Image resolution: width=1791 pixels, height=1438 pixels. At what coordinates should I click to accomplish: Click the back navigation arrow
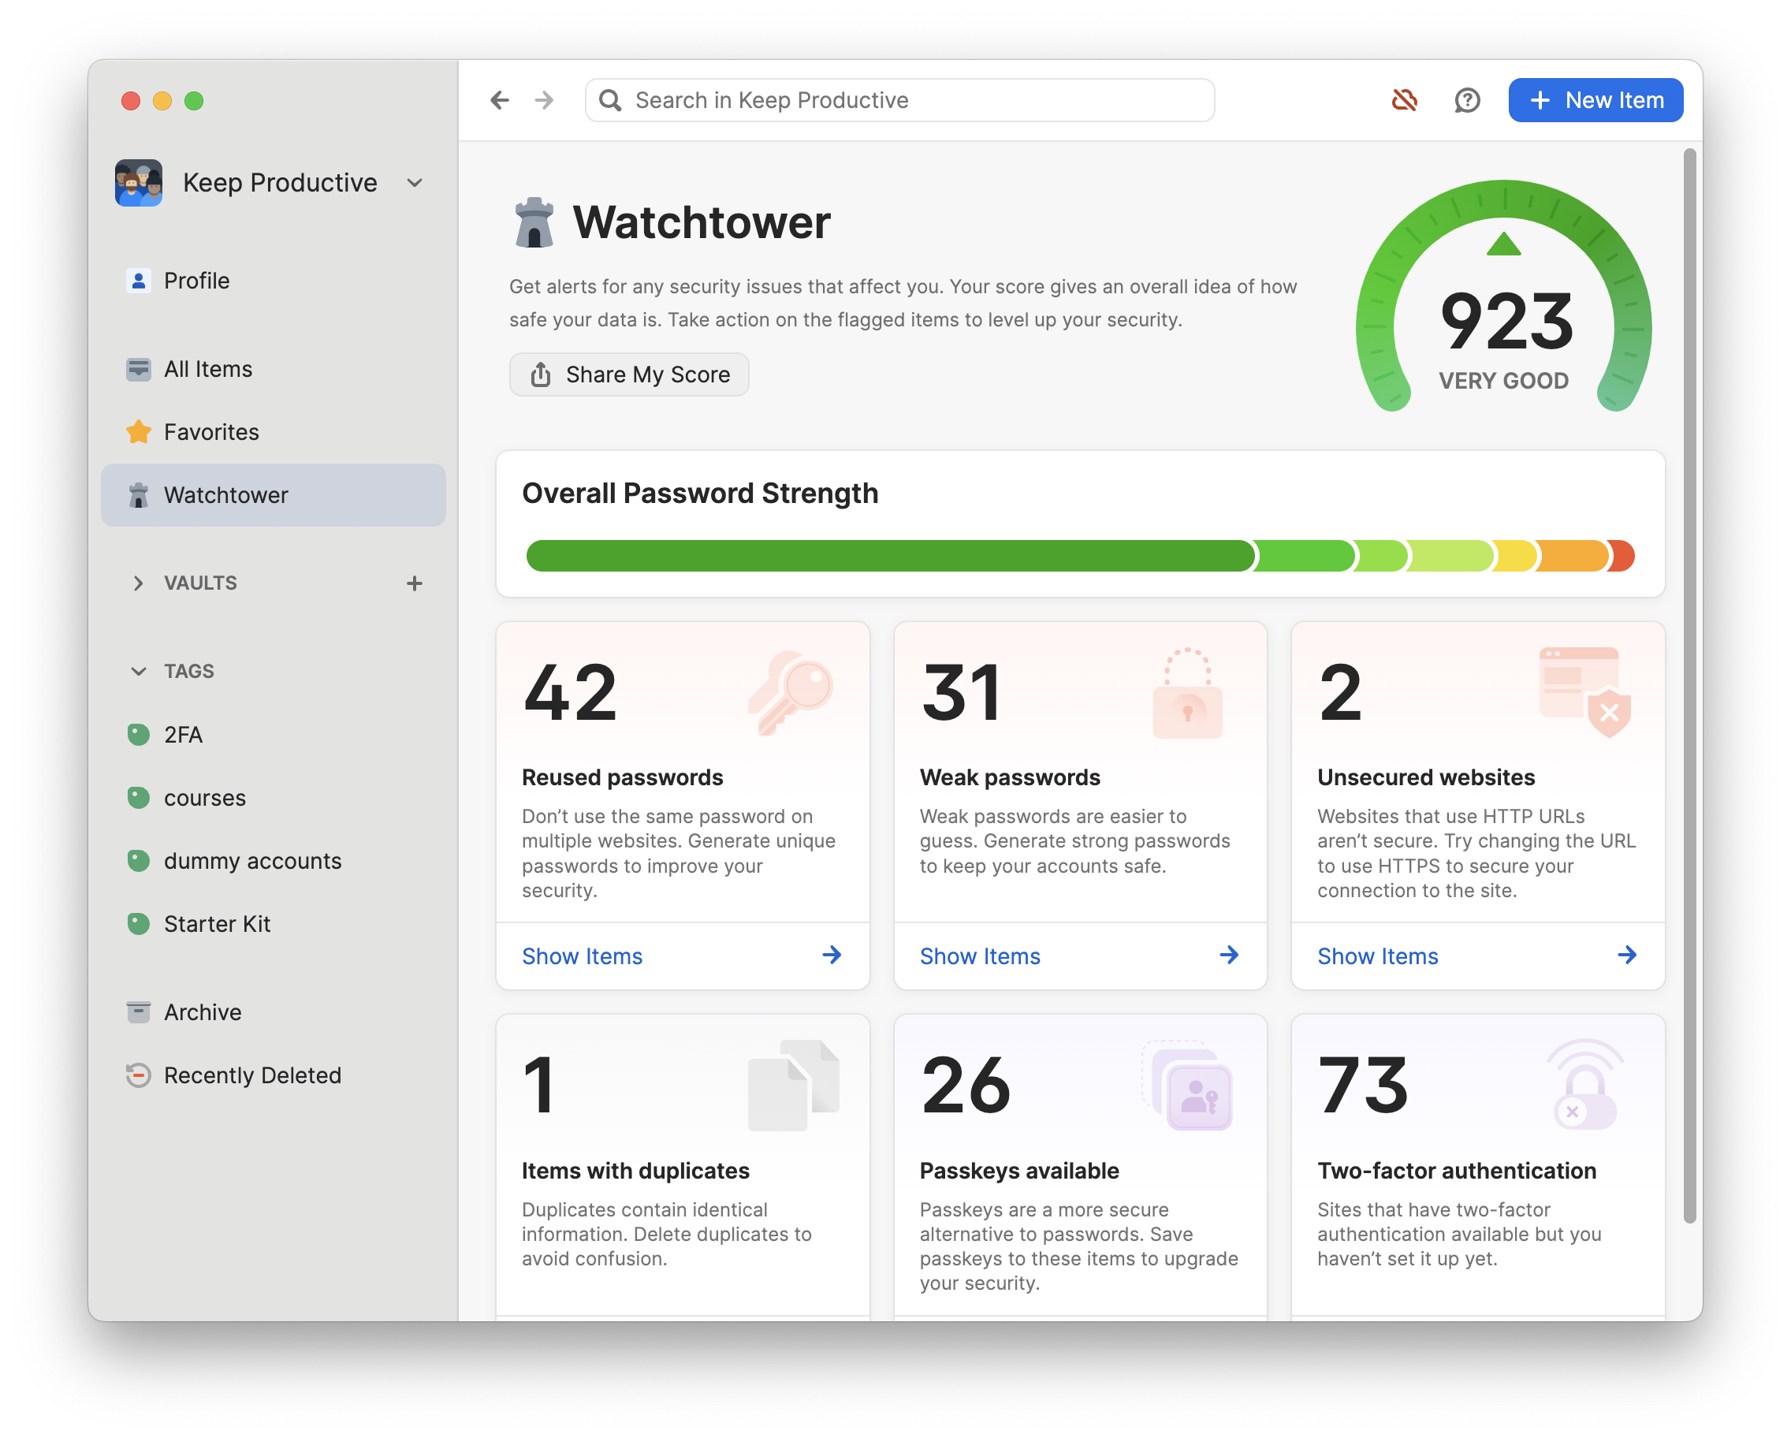click(x=499, y=99)
